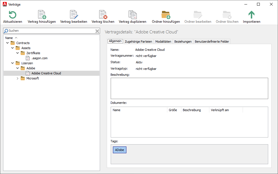The image size is (278, 174).
Task: Collapse the Contracts root folder
Action: click(8, 43)
